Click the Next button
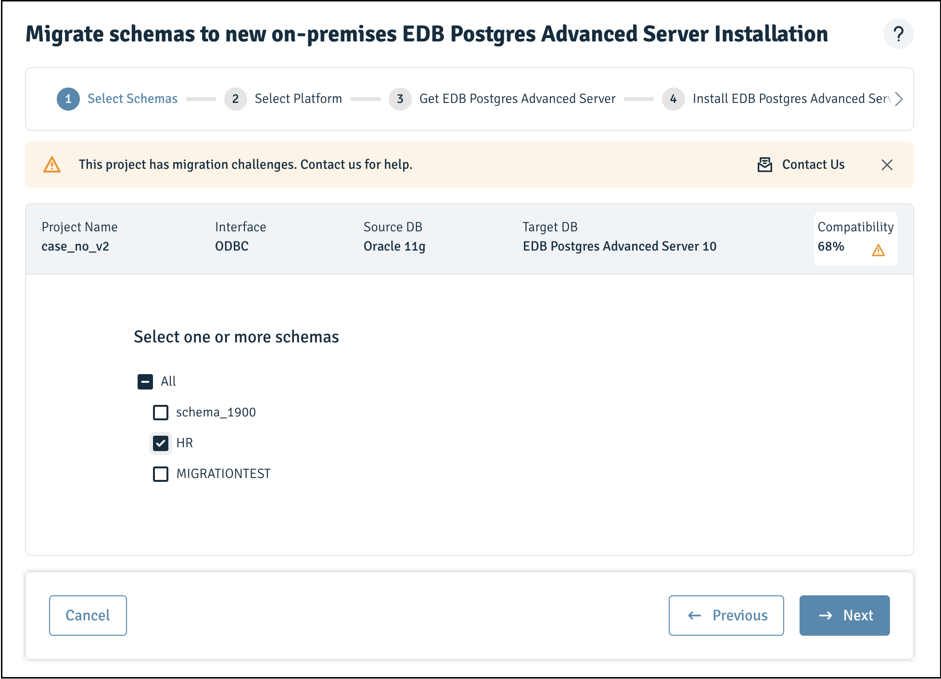The image size is (941, 679). pyautogui.click(x=845, y=616)
